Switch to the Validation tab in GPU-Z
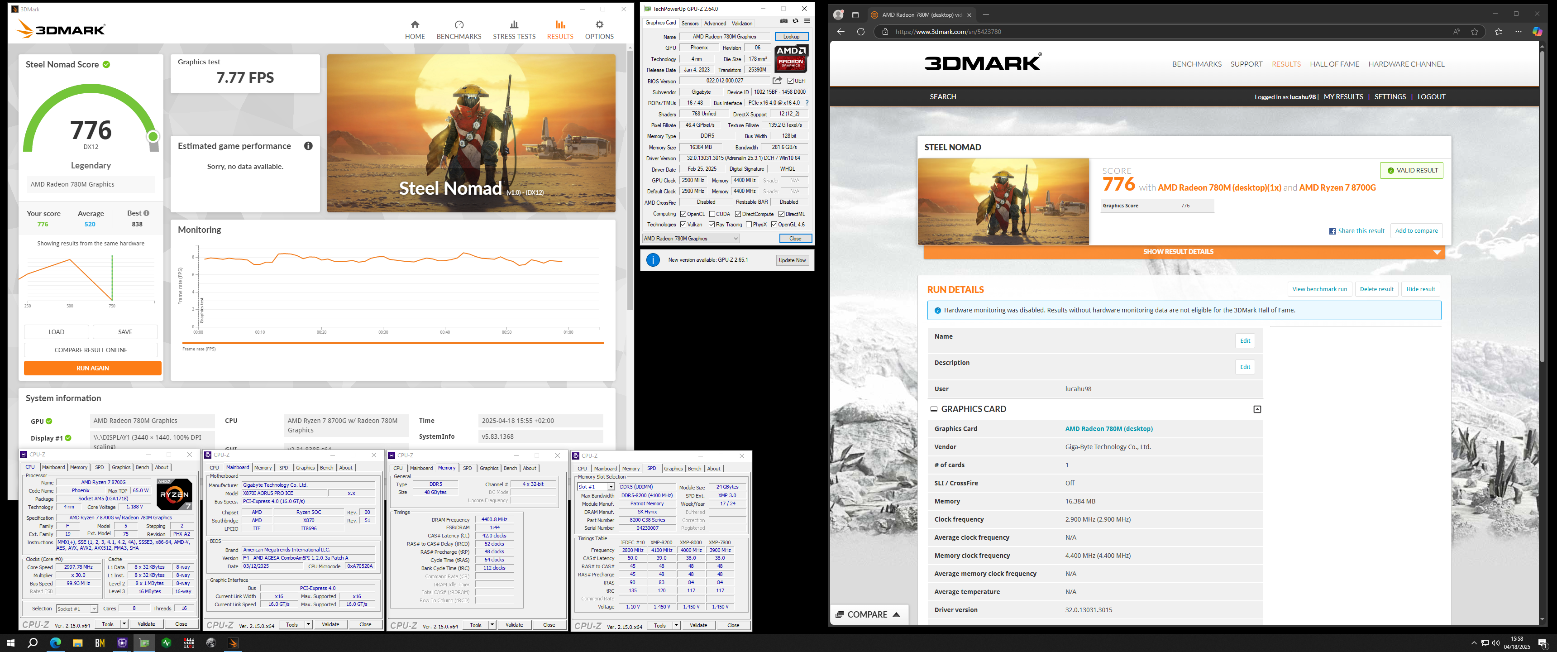 point(742,24)
